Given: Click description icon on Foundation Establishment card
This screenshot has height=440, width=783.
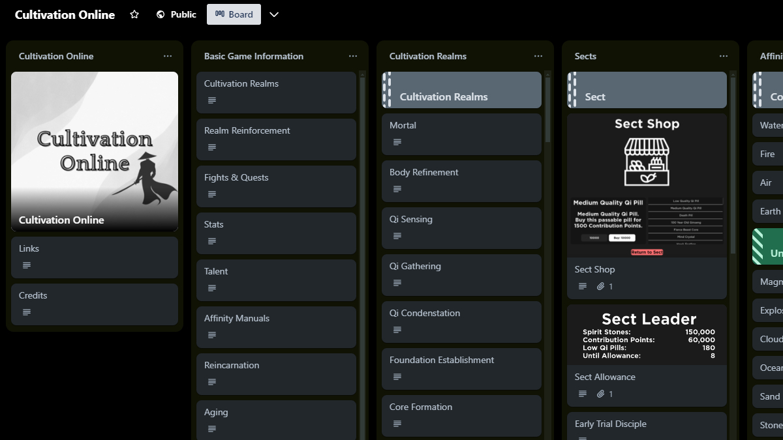Looking at the screenshot, I should [x=397, y=377].
